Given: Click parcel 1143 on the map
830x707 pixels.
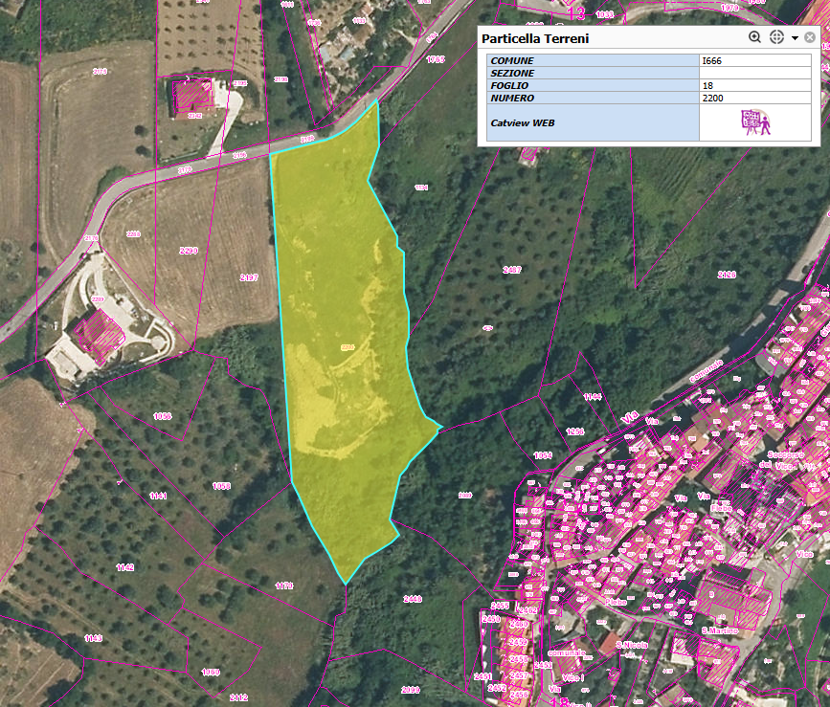Looking at the screenshot, I should point(93,638).
